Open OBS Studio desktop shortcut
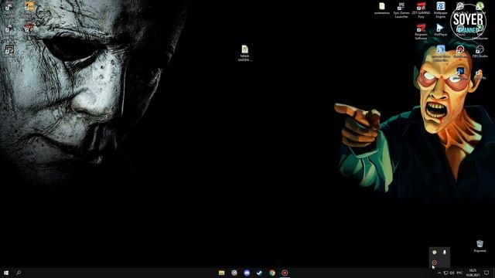Image resolution: width=495 pixels, height=278 pixels. 480,52
